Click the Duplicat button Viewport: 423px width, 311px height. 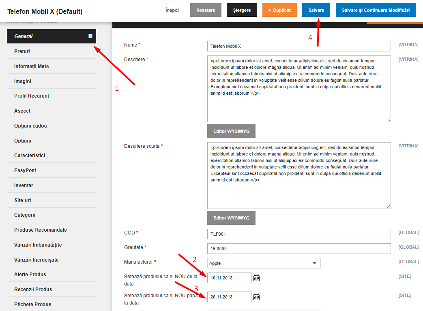click(x=279, y=10)
